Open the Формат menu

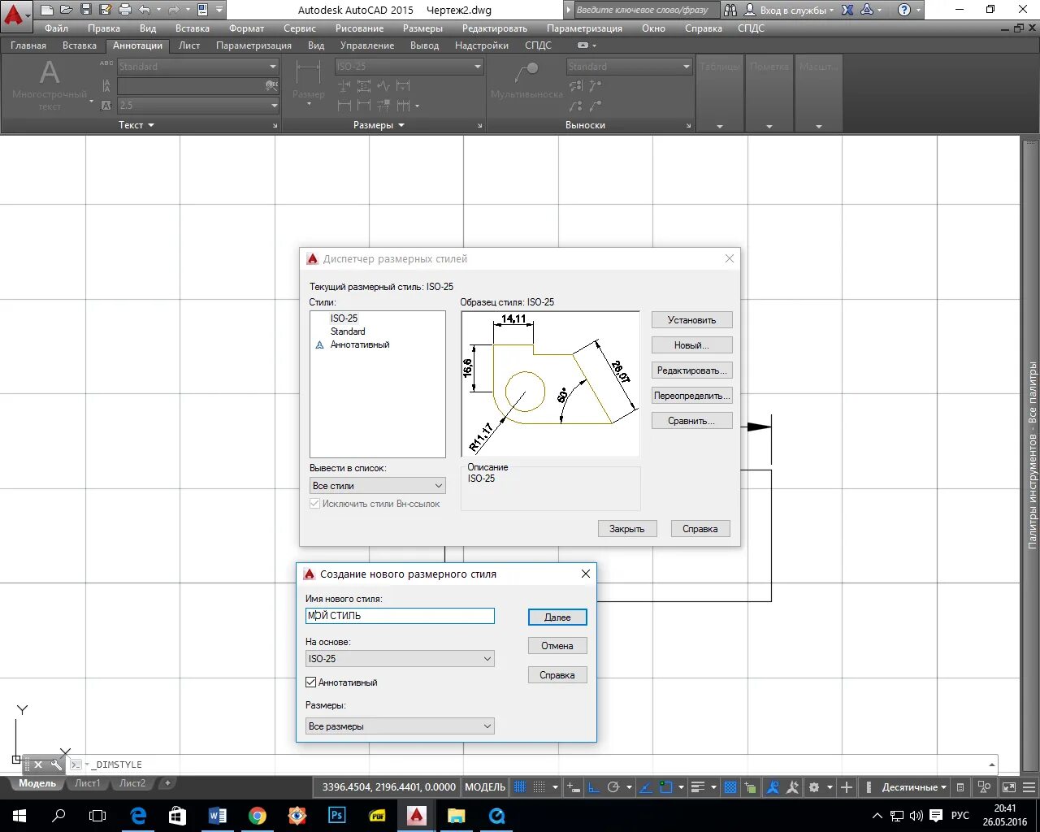click(x=247, y=28)
